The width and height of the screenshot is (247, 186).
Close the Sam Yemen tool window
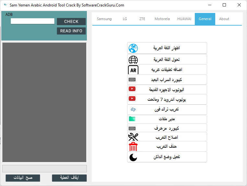(x=239, y=5)
